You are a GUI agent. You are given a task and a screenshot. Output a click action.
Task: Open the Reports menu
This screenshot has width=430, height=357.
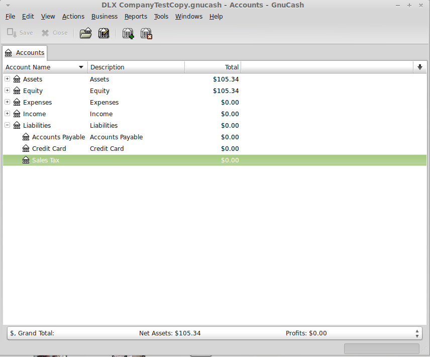136,17
